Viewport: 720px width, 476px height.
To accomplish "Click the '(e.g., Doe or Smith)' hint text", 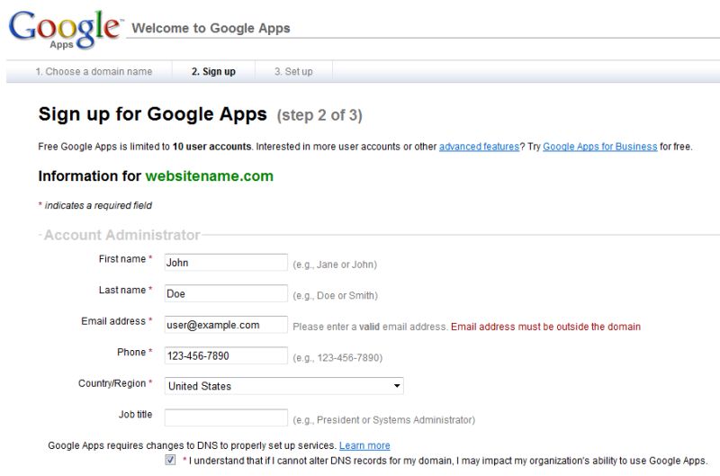I will tap(335, 296).
